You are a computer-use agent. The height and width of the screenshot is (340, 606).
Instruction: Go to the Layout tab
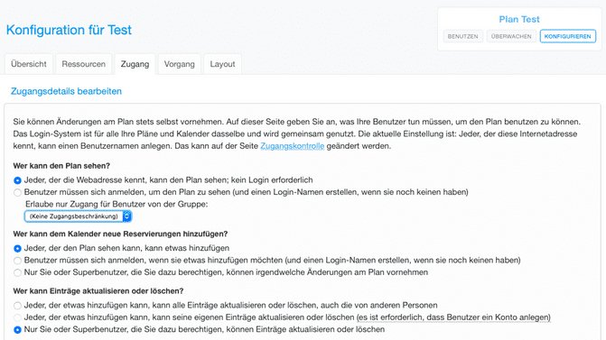pos(222,64)
